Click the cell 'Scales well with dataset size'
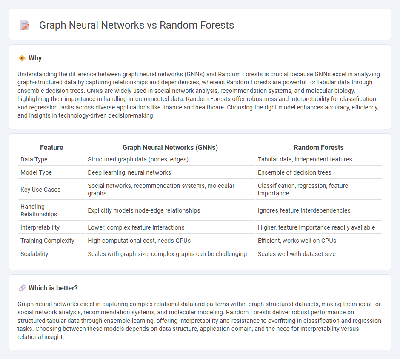Image resolution: width=400 pixels, height=359 pixels. 297,254
